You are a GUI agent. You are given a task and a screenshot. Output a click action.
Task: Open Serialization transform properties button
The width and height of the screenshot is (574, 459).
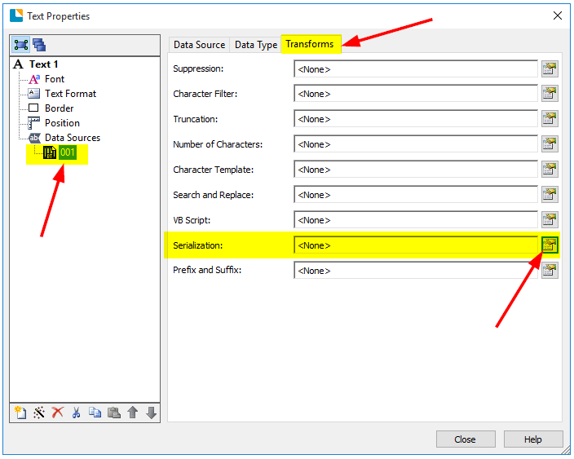[x=550, y=245]
